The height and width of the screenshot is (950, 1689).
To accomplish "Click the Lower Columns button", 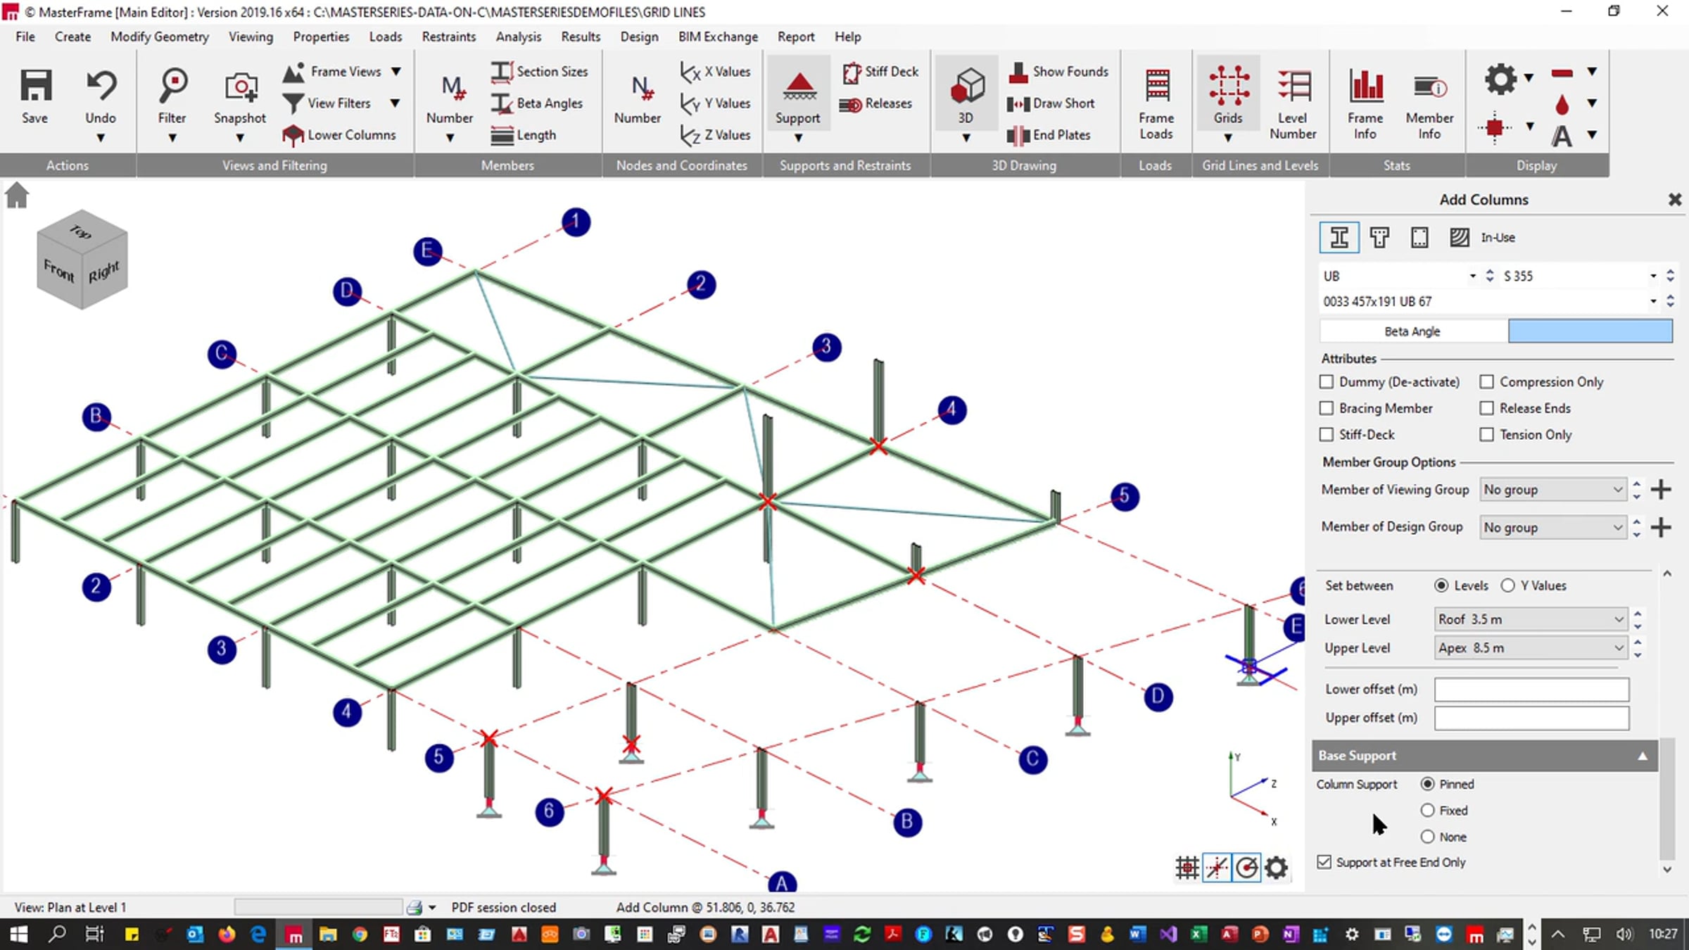I will pos(340,134).
